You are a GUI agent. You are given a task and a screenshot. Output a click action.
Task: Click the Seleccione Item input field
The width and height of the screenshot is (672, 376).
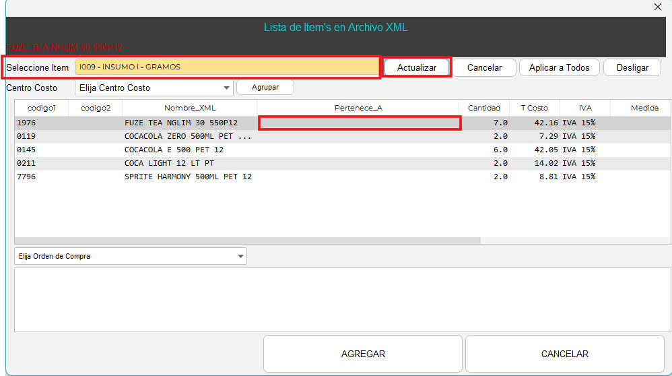[226, 67]
